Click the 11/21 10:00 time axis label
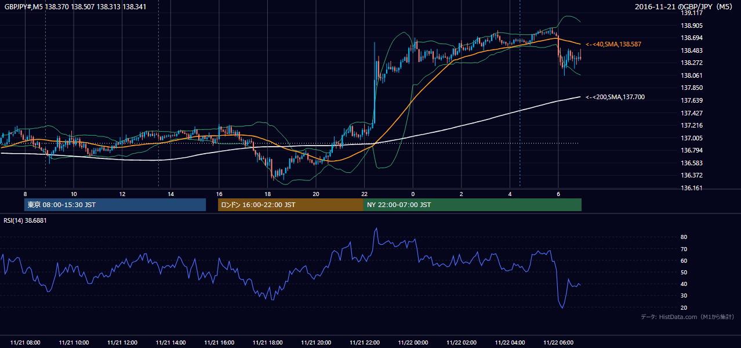 (74, 343)
